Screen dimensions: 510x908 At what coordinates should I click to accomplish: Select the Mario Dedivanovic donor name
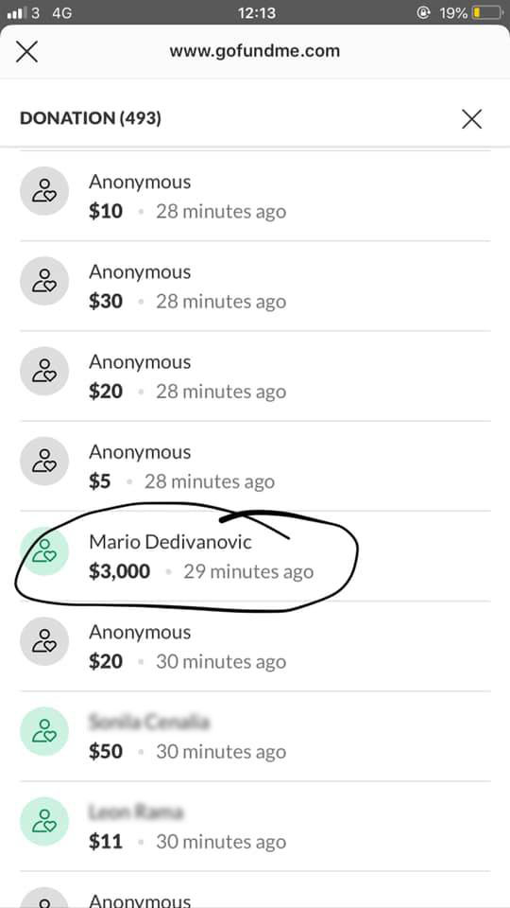[x=171, y=541]
